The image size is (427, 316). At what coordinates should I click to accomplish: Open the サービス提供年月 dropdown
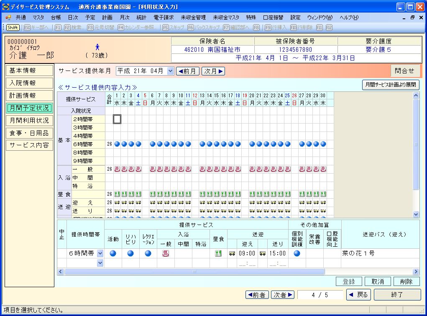(x=170, y=71)
